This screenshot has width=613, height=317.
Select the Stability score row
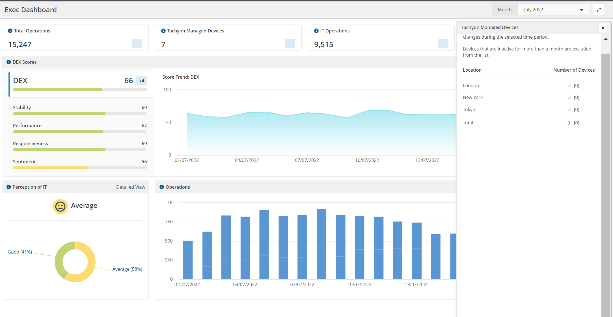pos(80,110)
